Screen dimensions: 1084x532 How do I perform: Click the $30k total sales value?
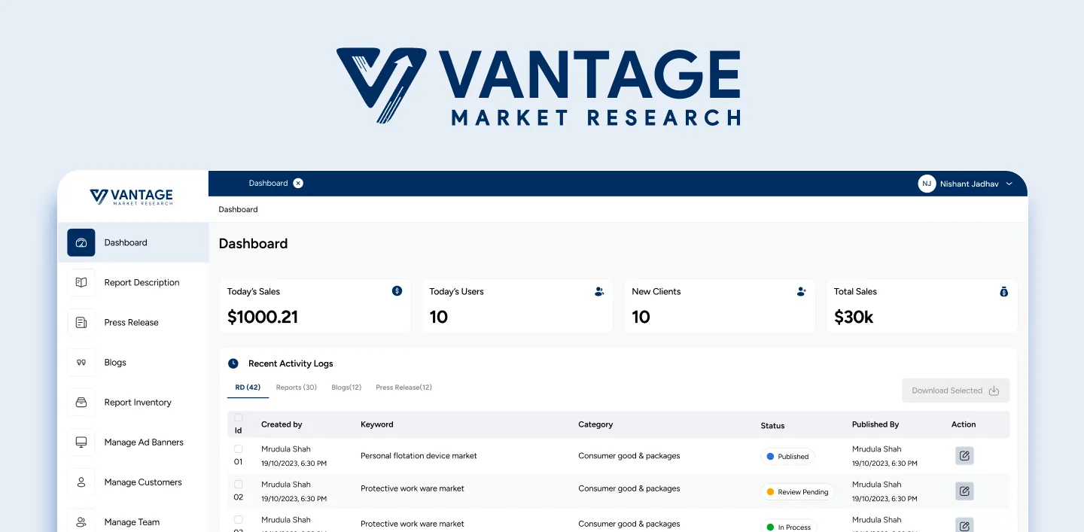click(854, 318)
